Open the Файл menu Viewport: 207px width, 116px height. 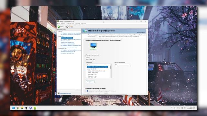click(x=59, y=24)
